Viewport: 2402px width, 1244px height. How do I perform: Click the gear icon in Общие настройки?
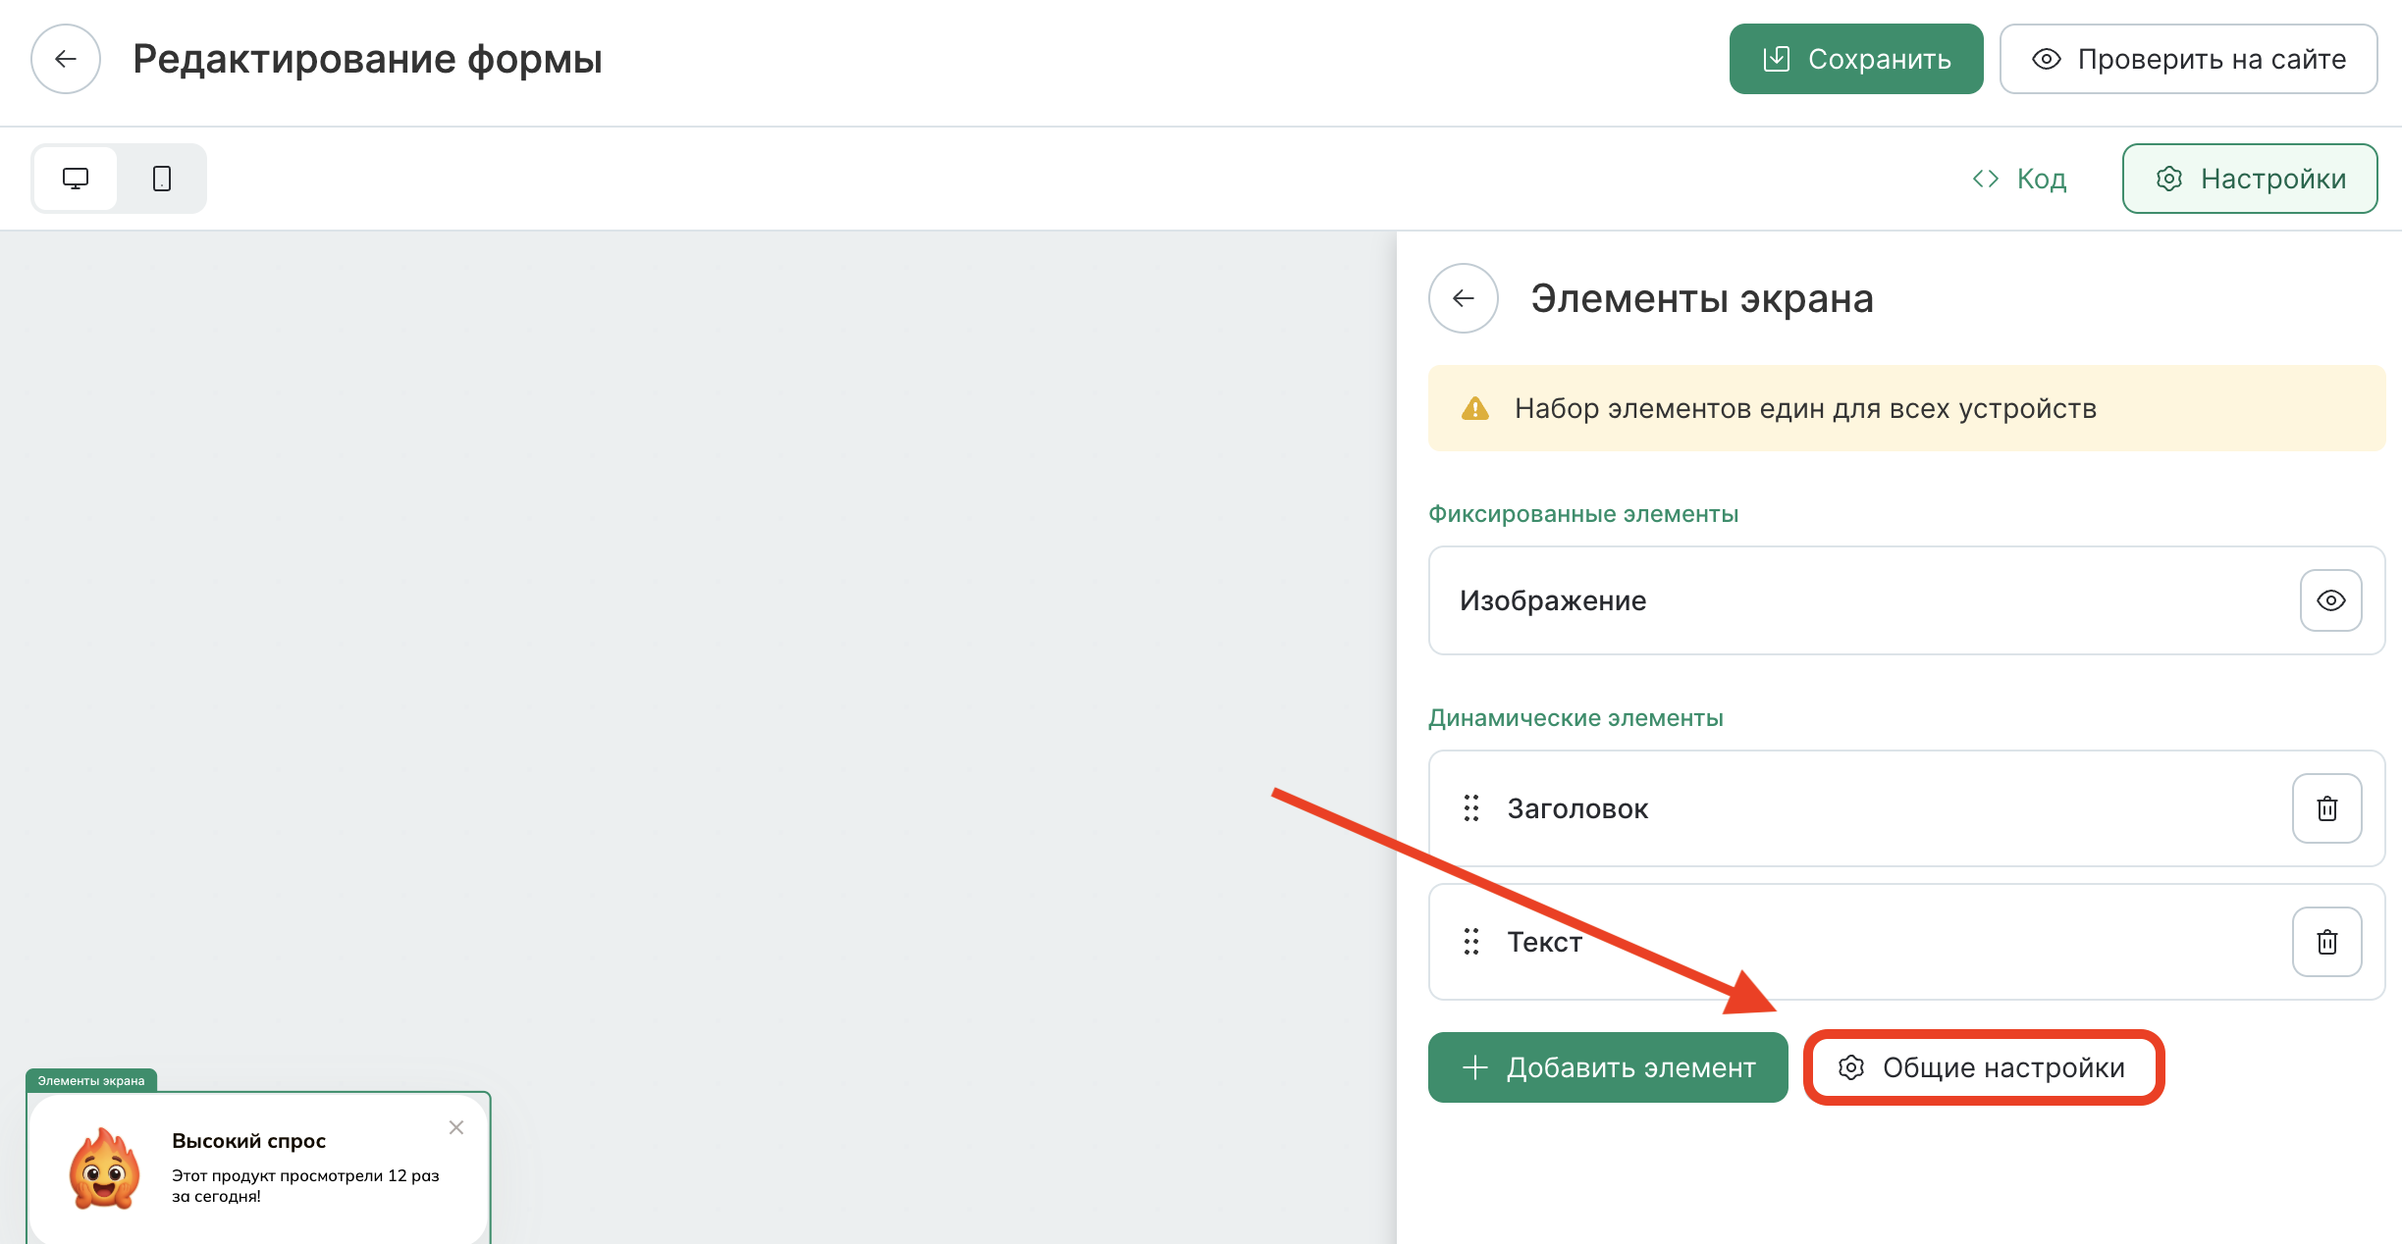click(x=1851, y=1068)
